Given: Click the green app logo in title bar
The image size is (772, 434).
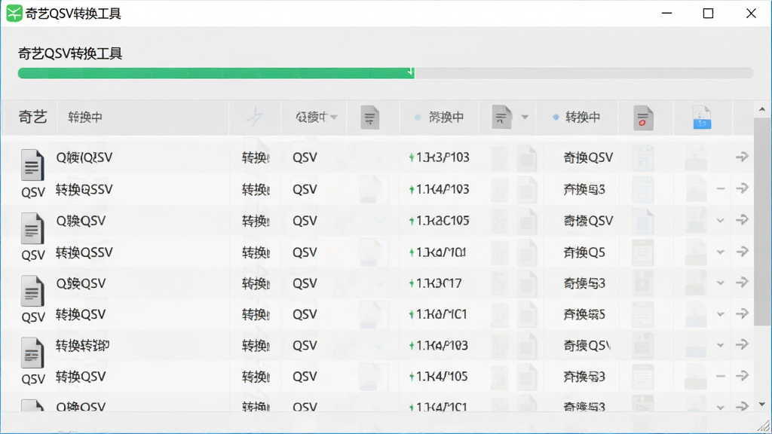Looking at the screenshot, I should click(14, 14).
